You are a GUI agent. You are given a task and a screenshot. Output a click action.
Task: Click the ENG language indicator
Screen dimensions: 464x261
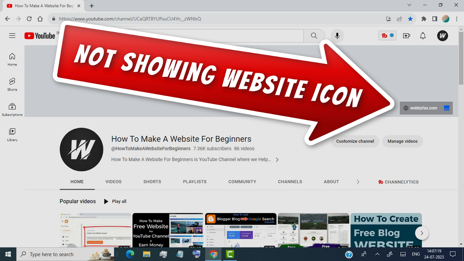click(x=416, y=254)
